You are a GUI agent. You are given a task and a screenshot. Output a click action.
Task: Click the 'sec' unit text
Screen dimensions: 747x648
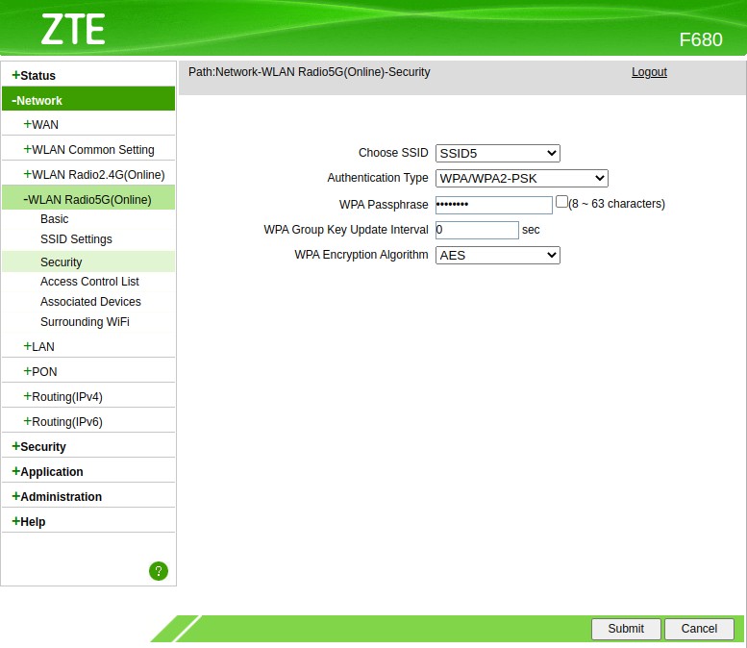[531, 230]
